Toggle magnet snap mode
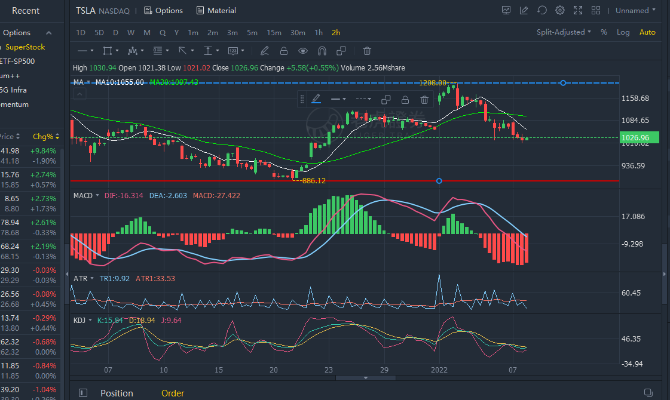 322,51
